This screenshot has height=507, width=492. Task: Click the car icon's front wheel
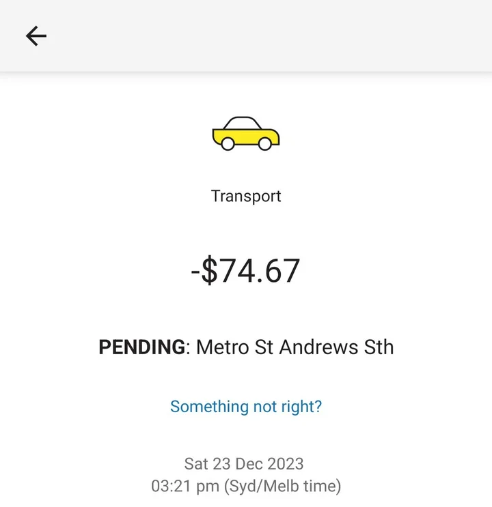(264, 144)
